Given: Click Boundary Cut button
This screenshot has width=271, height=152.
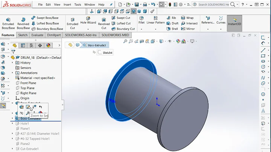Looking at the screenshot, I should [x=123, y=29].
